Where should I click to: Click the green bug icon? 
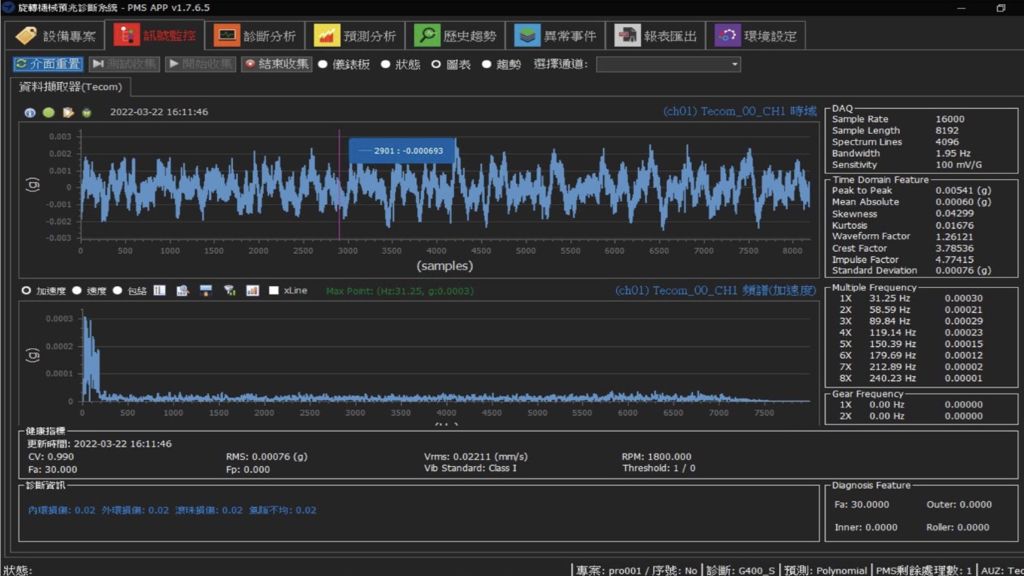tap(86, 113)
